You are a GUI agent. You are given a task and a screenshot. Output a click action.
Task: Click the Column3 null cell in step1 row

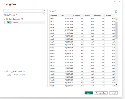78,19
